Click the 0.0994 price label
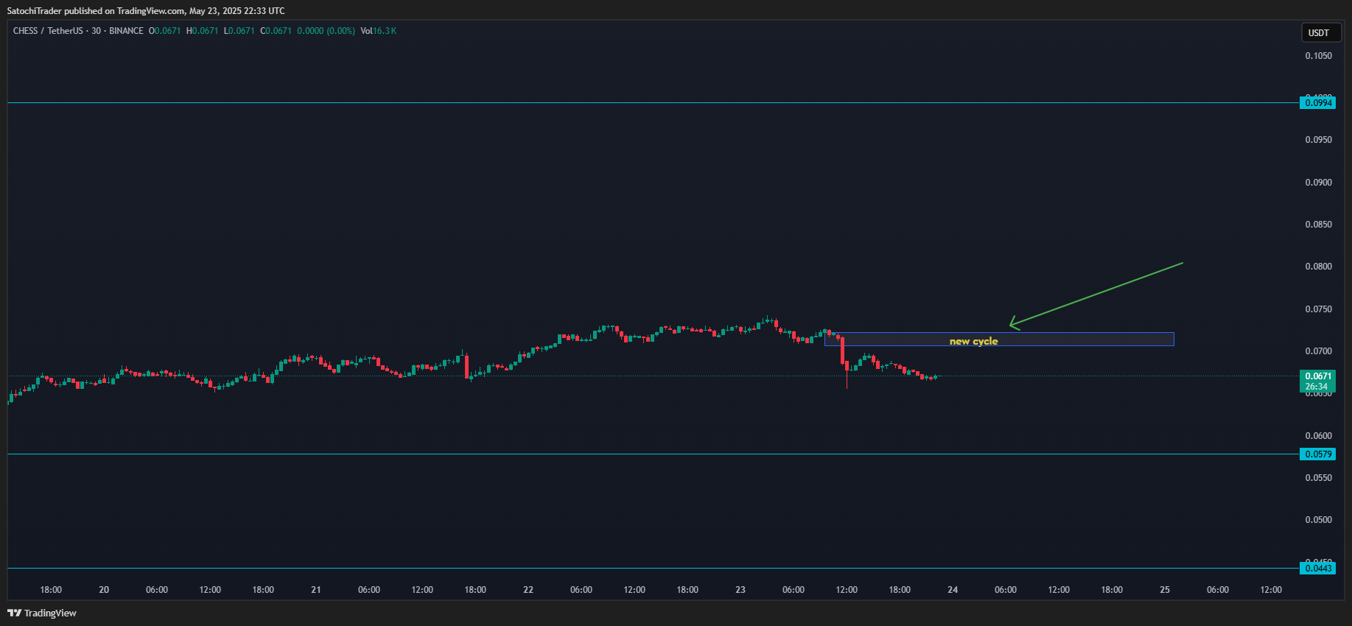 coord(1318,103)
